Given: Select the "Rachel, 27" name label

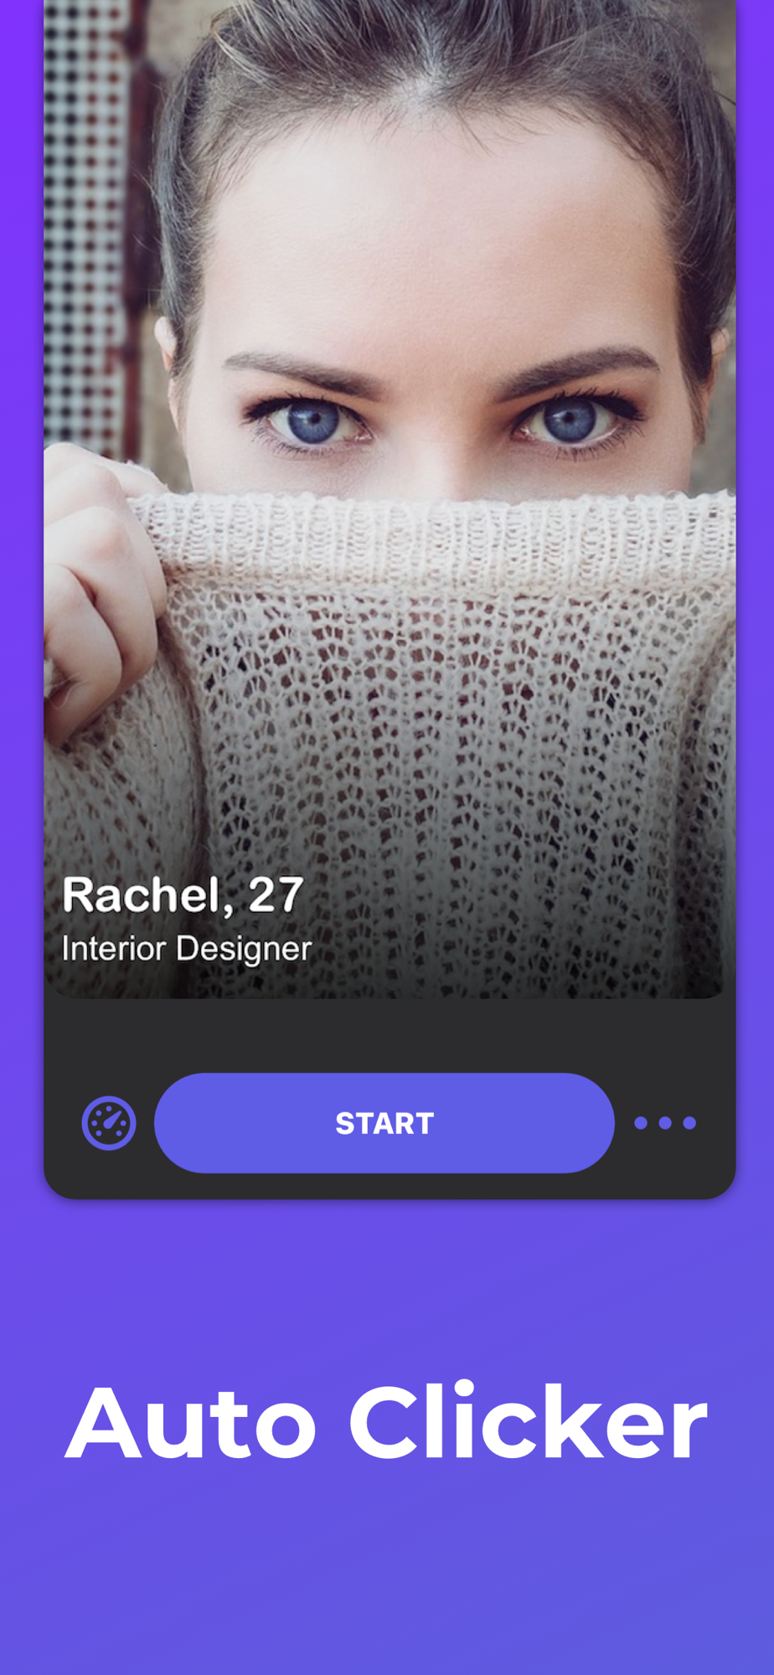Looking at the screenshot, I should click(x=183, y=895).
